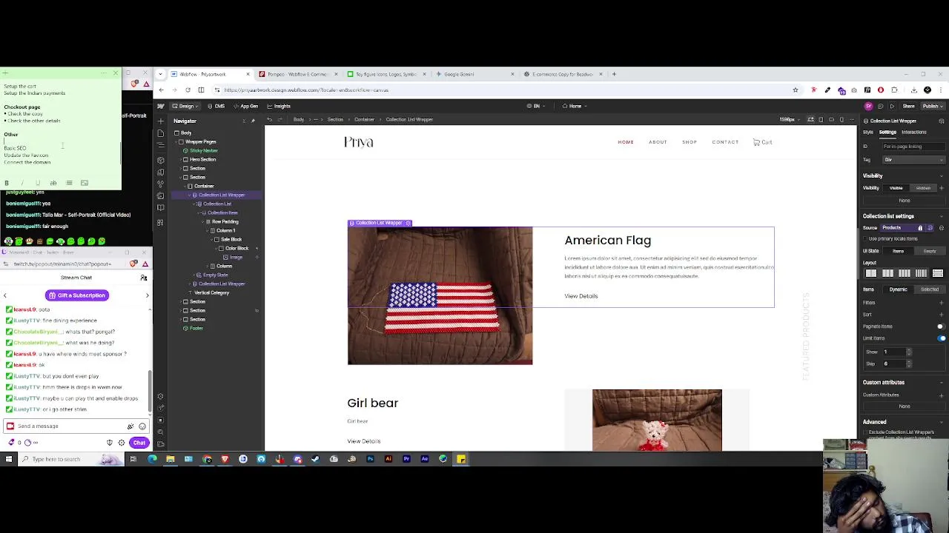Click the Chat send button
949x533 pixels.
click(x=139, y=443)
